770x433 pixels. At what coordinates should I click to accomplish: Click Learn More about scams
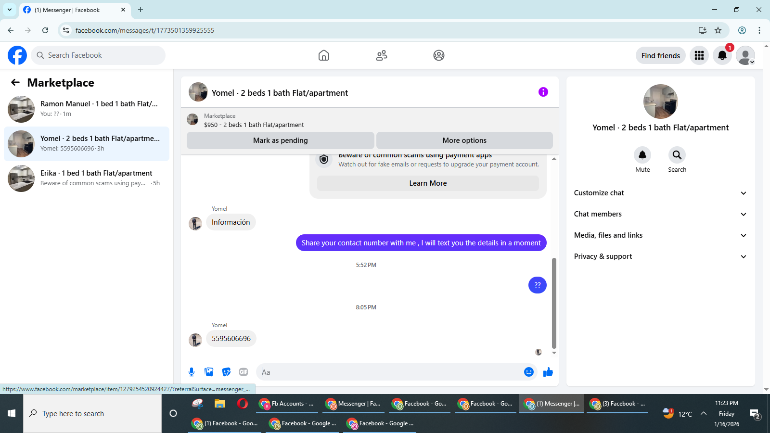pos(428,183)
